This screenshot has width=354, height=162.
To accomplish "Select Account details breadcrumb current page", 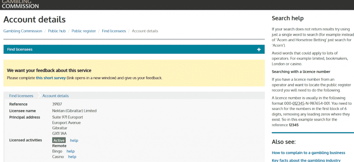I will (x=145, y=31).
